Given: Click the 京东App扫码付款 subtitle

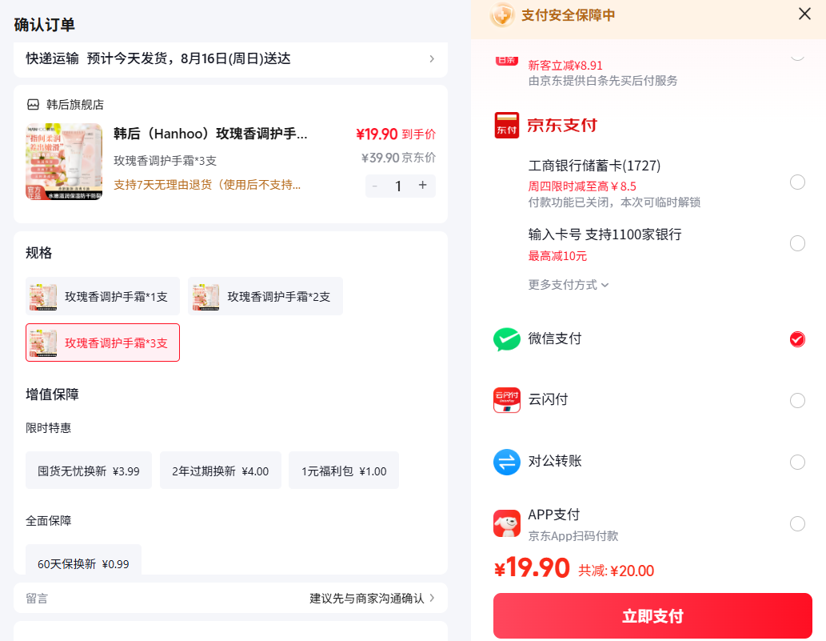Looking at the screenshot, I should click(x=573, y=535).
